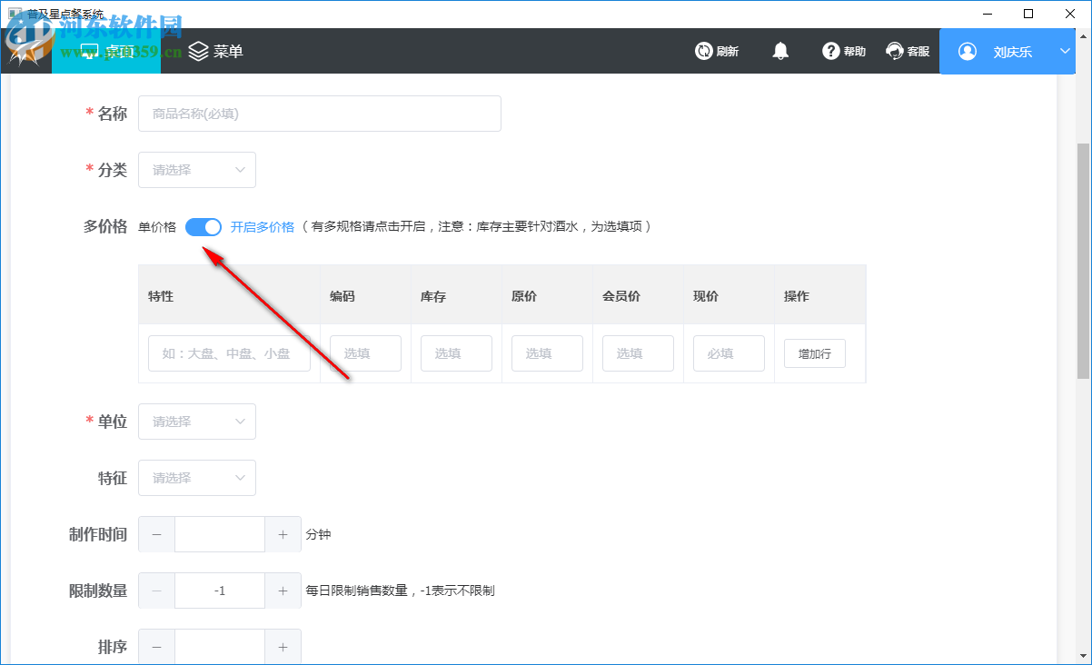The image size is (1092, 665).
Task: Click plus to increase 制作时间 minutes
Action: click(283, 534)
